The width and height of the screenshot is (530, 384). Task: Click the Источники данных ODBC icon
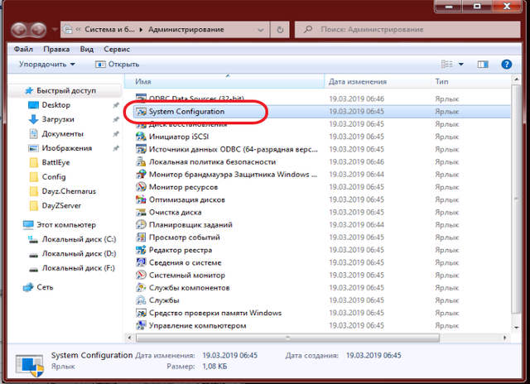(x=141, y=149)
